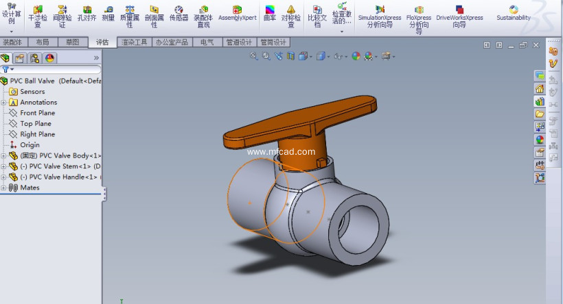Expand design study dropdown arrow below 设计算例
563x304 pixels.
tap(12, 31)
